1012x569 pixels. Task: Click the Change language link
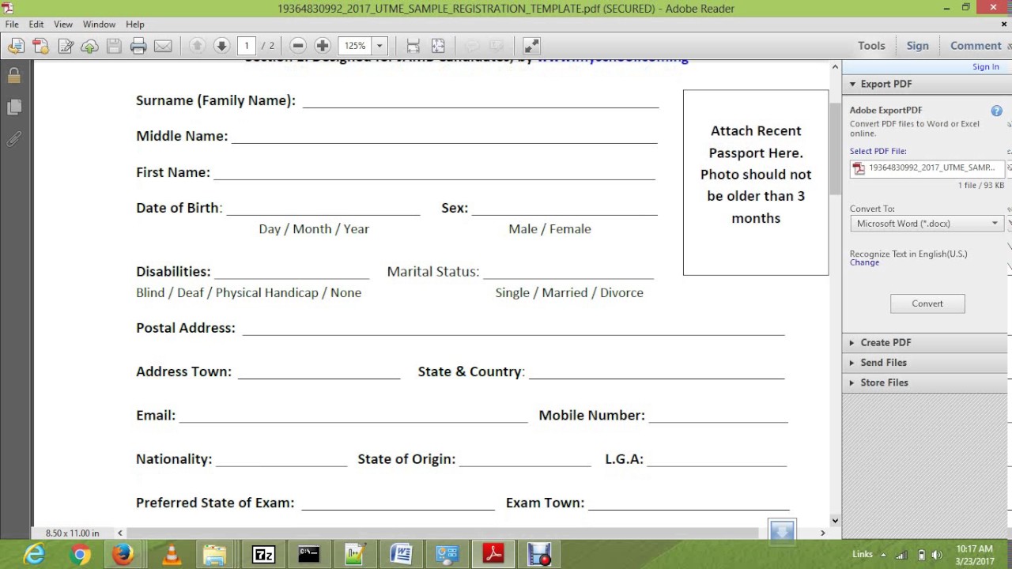tap(864, 262)
